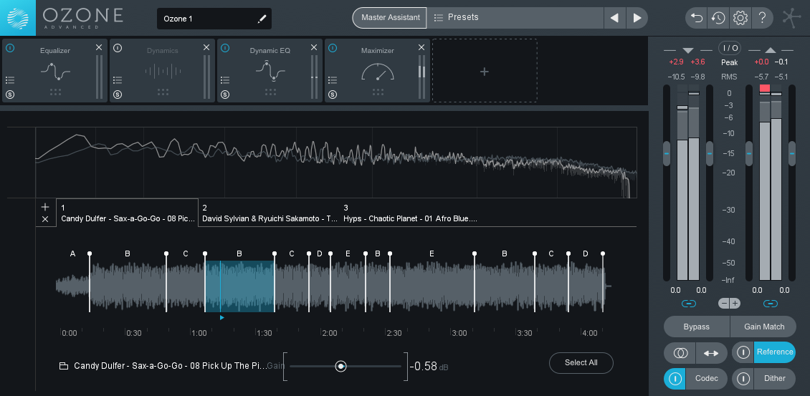This screenshot has width=810, height=396.
Task: Click the Undo arrow icon
Action: click(x=697, y=18)
